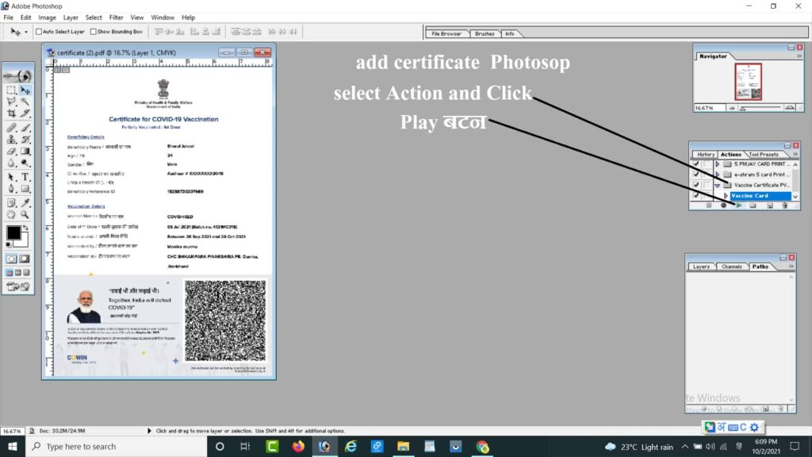This screenshot has height=457, width=812.
Task: Expand the S PMJAY CARD PRINT action set
Action: coord(717,164)
